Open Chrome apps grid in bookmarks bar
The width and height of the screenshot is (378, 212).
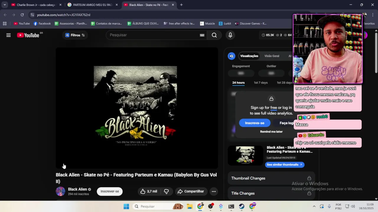pyautogui.click(x=5, y=24)
